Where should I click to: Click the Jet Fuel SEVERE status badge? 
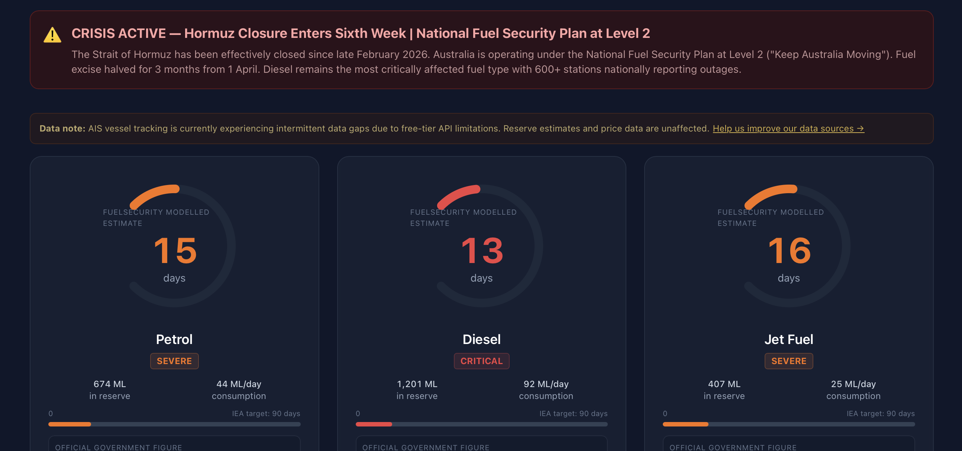coord(789,361)
